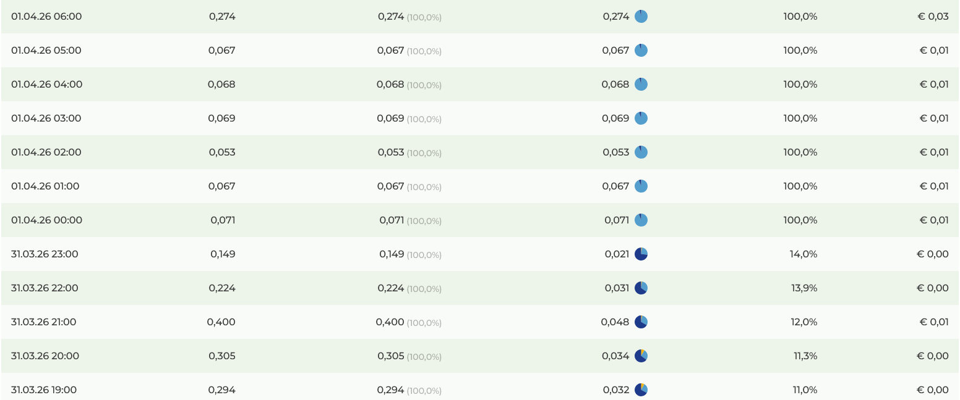This screenshot has width=960, height=400.
Task: Open the pie chart for the 01.04.26 03:00 row
Action: pos(641,119)
